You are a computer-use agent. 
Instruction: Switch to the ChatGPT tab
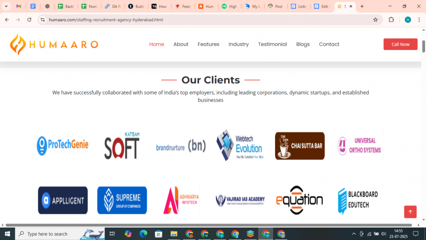[x=47, y=6]
